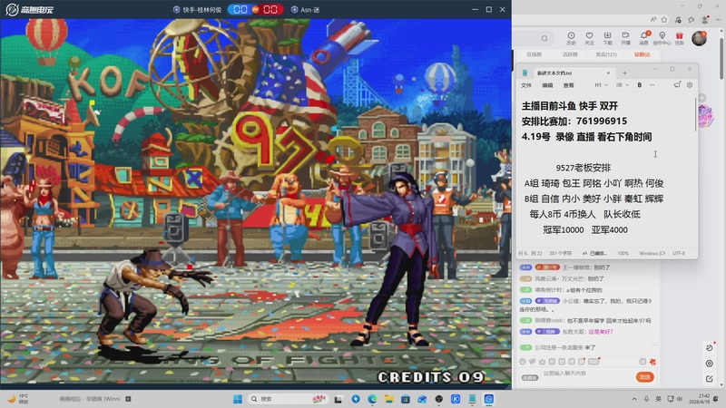This screenshot has height=408, width=726.
Task: Click the 快手-桂林何俊 player name in game window title
Action: (201, 10)
